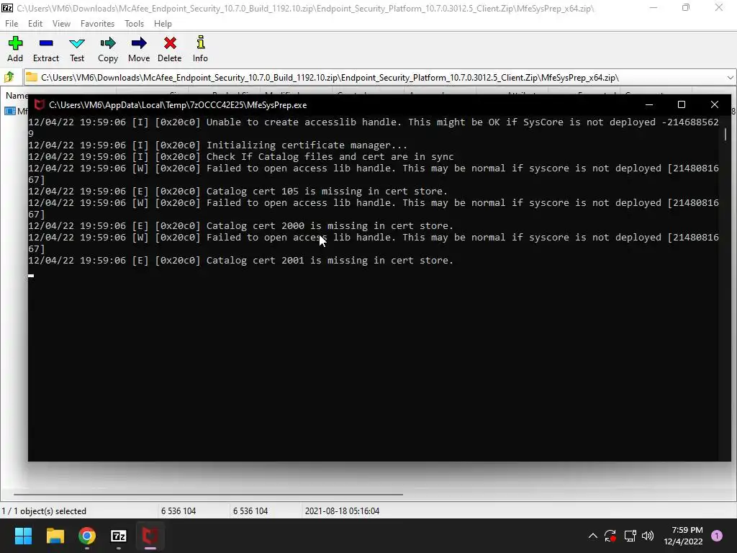This screenshot has width=737, height=553.
Task: Click "Check If Catalog files and cert" line
Action: pyautogui.click(x=240, y=156)
